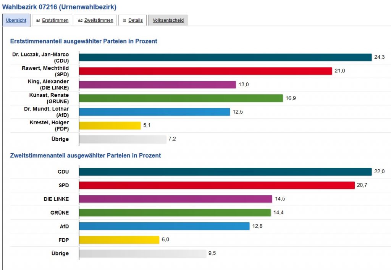Click the GRÜNE label in Zweitstimmen chart
This screenshot has height=270, width=391.
click(x=60, y=213)
